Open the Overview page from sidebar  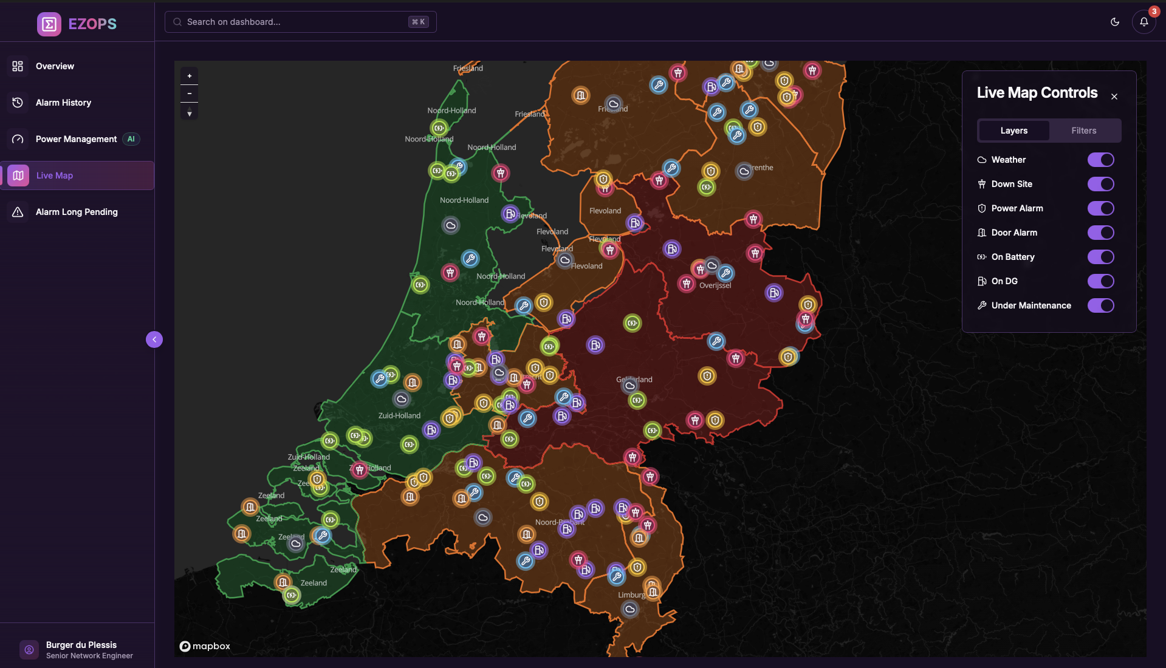point(55,66)
